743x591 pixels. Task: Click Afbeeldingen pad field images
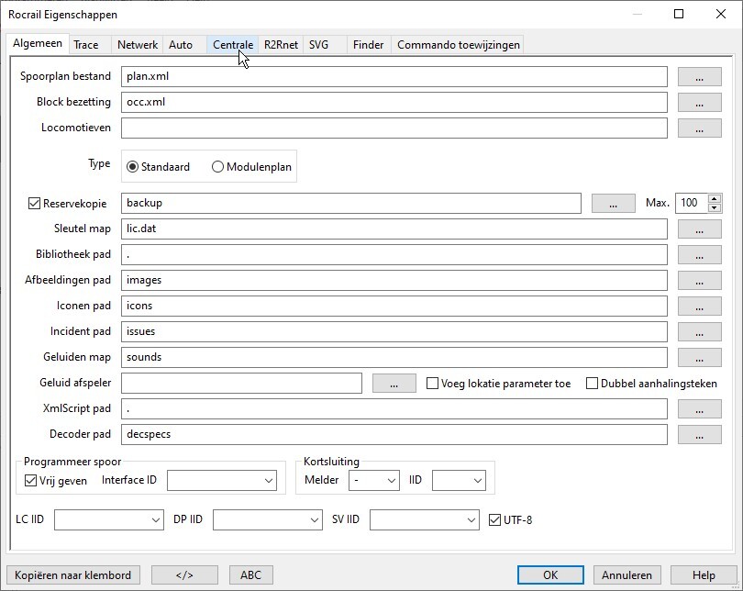(394, 280)
